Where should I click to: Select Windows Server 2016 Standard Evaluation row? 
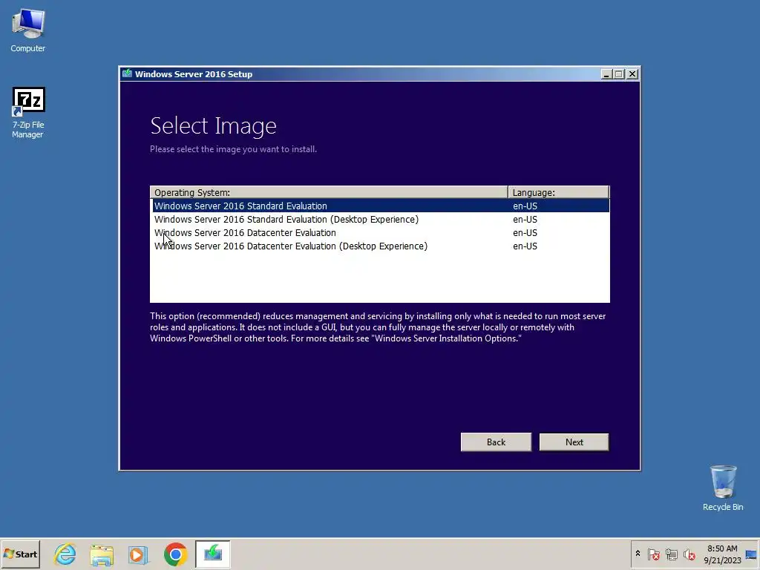(x=381, y=206)
